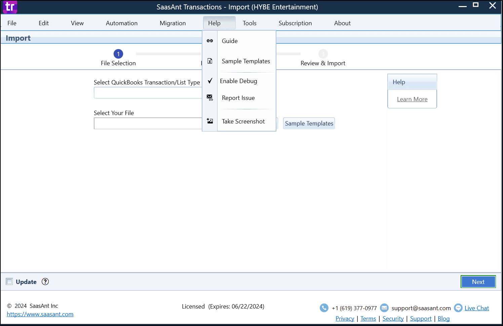Click the Sample Templates spreadsheet icon in menu
The width and height of the screenshot is (503, 326).
[x=210, y=61]
